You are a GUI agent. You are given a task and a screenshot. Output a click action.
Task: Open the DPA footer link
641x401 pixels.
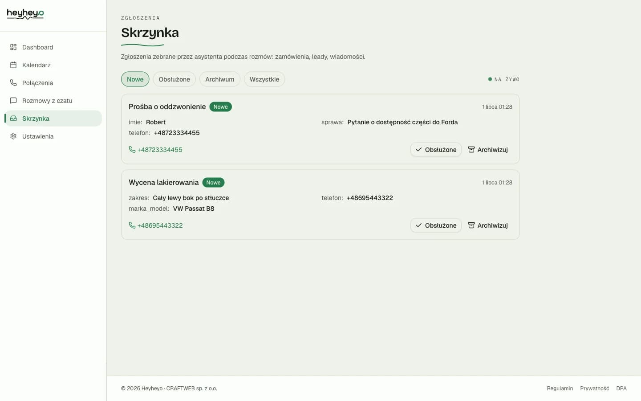click(621, 389)
